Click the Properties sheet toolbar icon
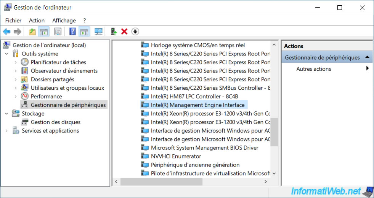This screenshot has width=374, height=198. click(x=58, y=32)
